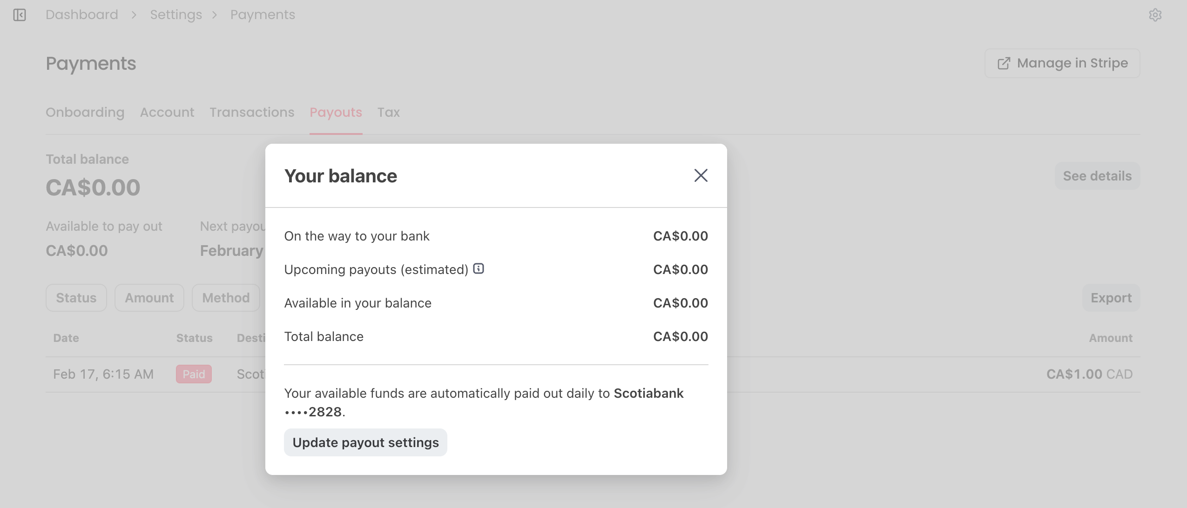The width and height of the screenshot is (1187, 508).
Task: Switch to the Onboarding tab
Action: coord(85,113)
